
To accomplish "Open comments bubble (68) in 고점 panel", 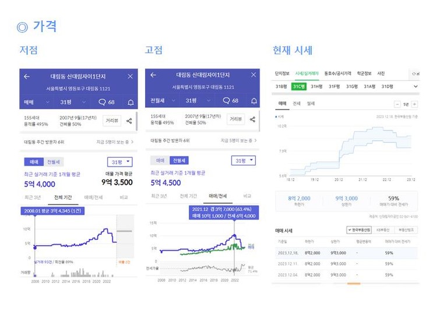I will pyautogui.click(x=231, y=101).
